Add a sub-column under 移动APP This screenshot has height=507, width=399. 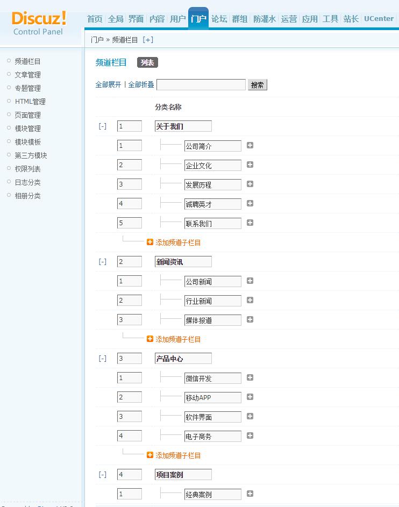pos(250,397)
